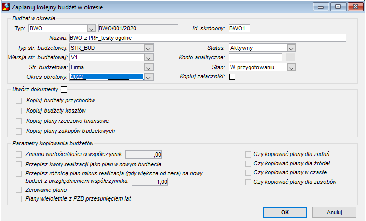Screen dimensions: 366x221
Task: Close the dialog with the X button
Action: pos(355,7)
